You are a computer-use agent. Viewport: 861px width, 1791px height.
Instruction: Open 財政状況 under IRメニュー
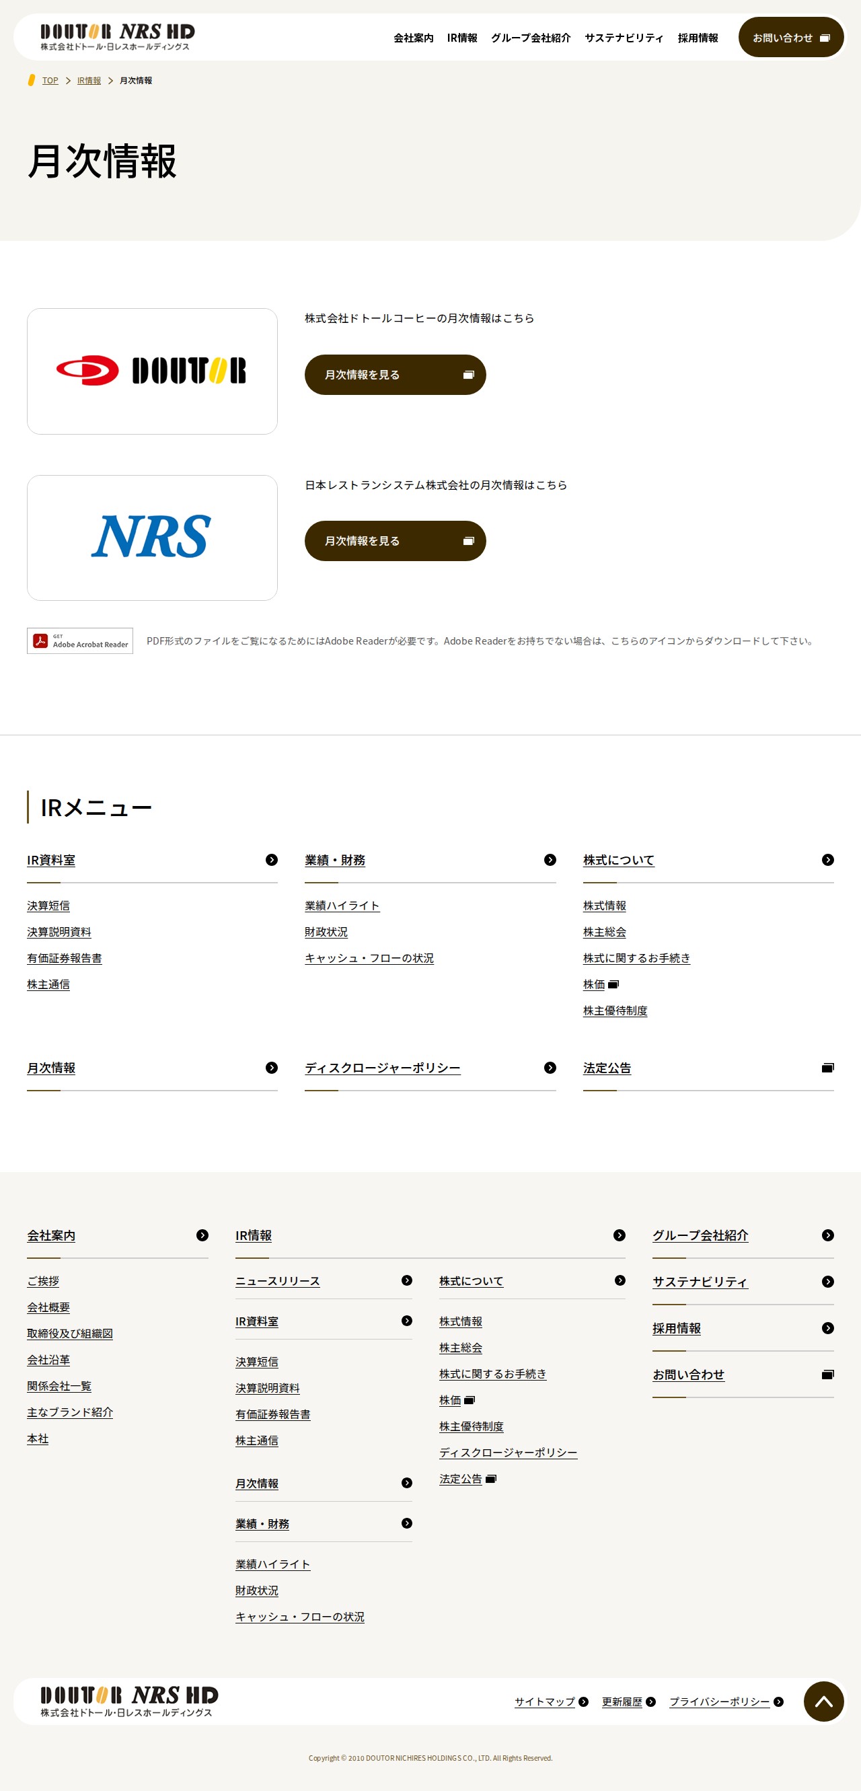coord(327,932)
